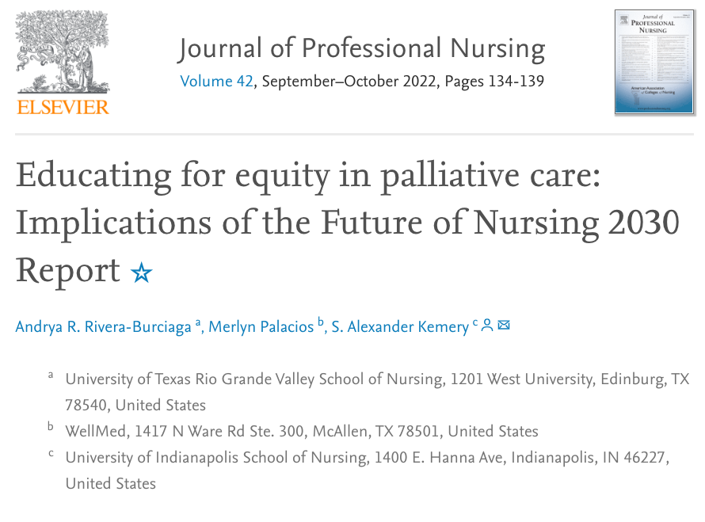Open author Merlyn Palacios details
The height and width of the screenshot is (522, 705).
pos(261,327)
